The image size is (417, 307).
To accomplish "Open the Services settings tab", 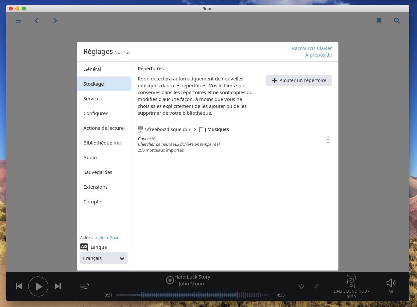I will [104, 99].
